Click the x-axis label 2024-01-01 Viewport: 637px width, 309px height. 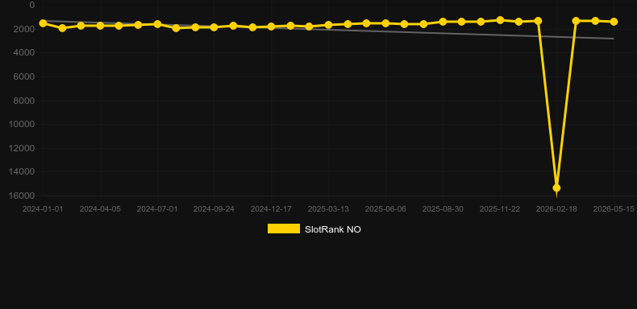point(43,209)
